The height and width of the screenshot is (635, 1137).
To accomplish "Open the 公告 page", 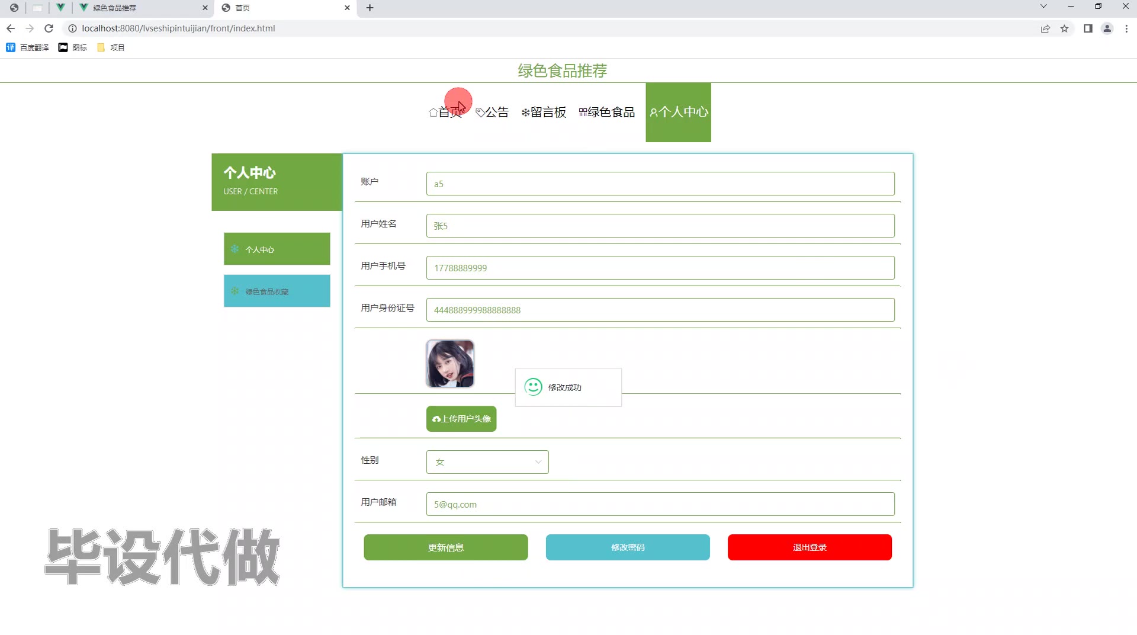I will [x=492, y=112].
